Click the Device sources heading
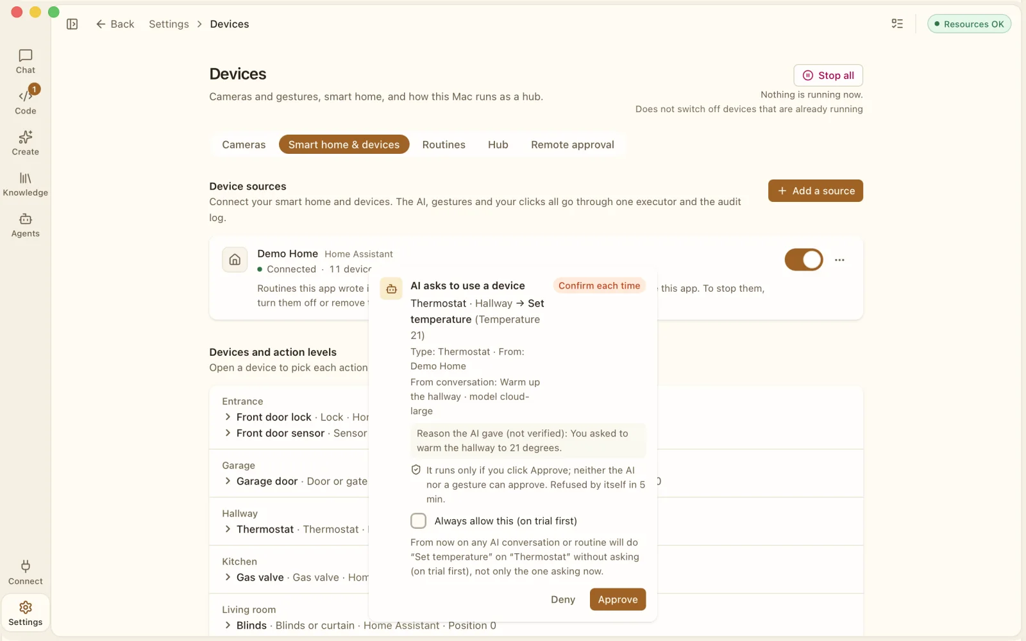The height and width of the screenshot is (641, 1026). (x=248, y=187)
